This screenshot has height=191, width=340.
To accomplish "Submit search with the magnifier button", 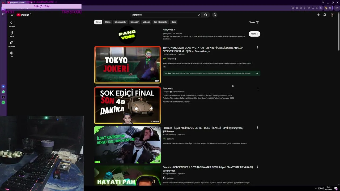I will [206, 15].
